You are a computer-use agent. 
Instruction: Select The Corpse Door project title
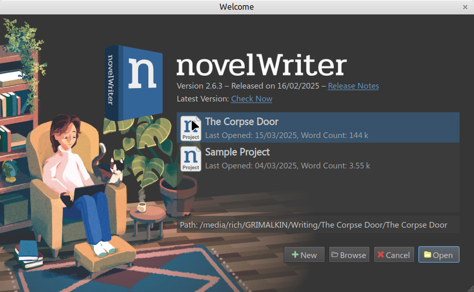tap(242, 122)
